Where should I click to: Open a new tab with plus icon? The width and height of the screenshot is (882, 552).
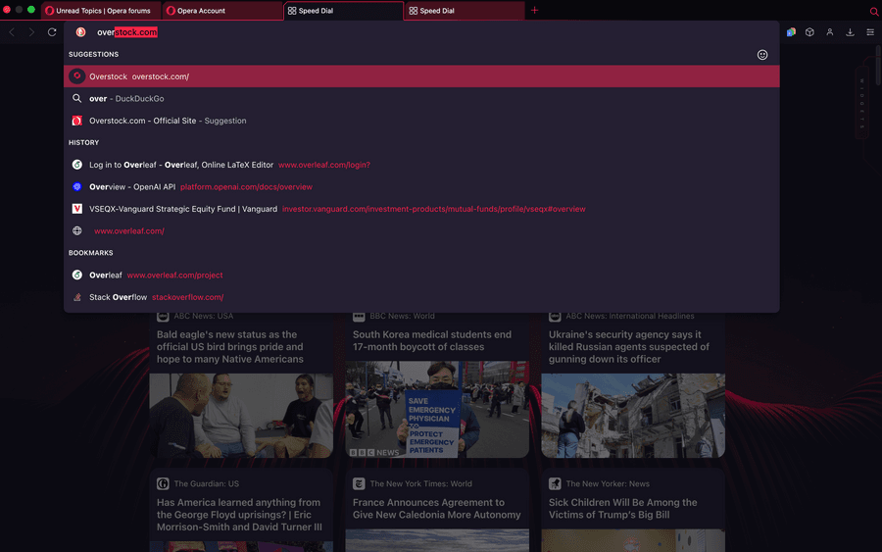[x=534, y=10]
